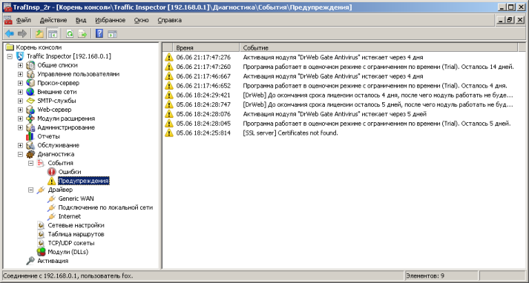Click the Модули расширения puzzle icon

pos(30,119)
